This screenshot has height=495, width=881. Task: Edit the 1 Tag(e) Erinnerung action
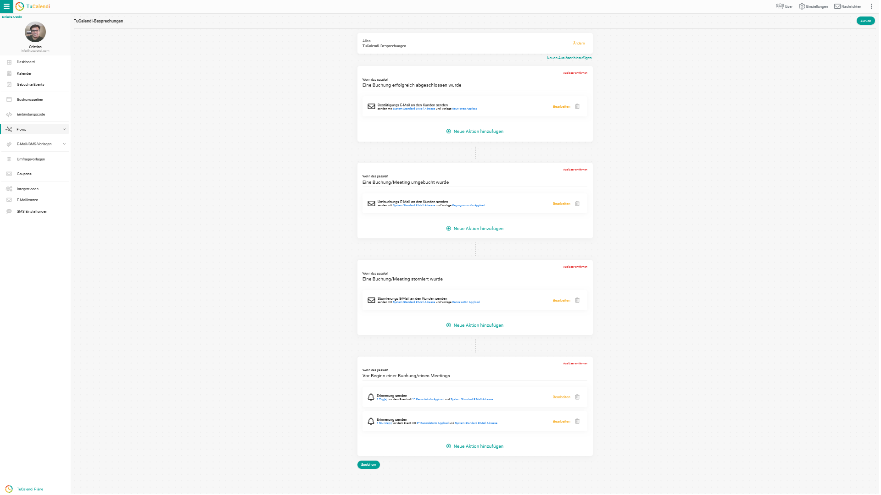coord(561,397)
